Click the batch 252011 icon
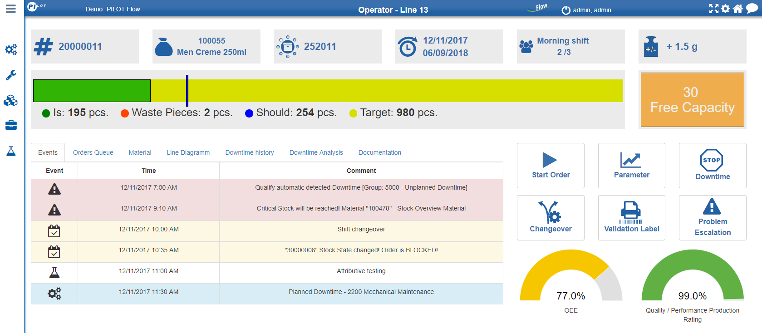Image resolution: width=762 pixels, height=333 pixels. click(x=288, y=47)
